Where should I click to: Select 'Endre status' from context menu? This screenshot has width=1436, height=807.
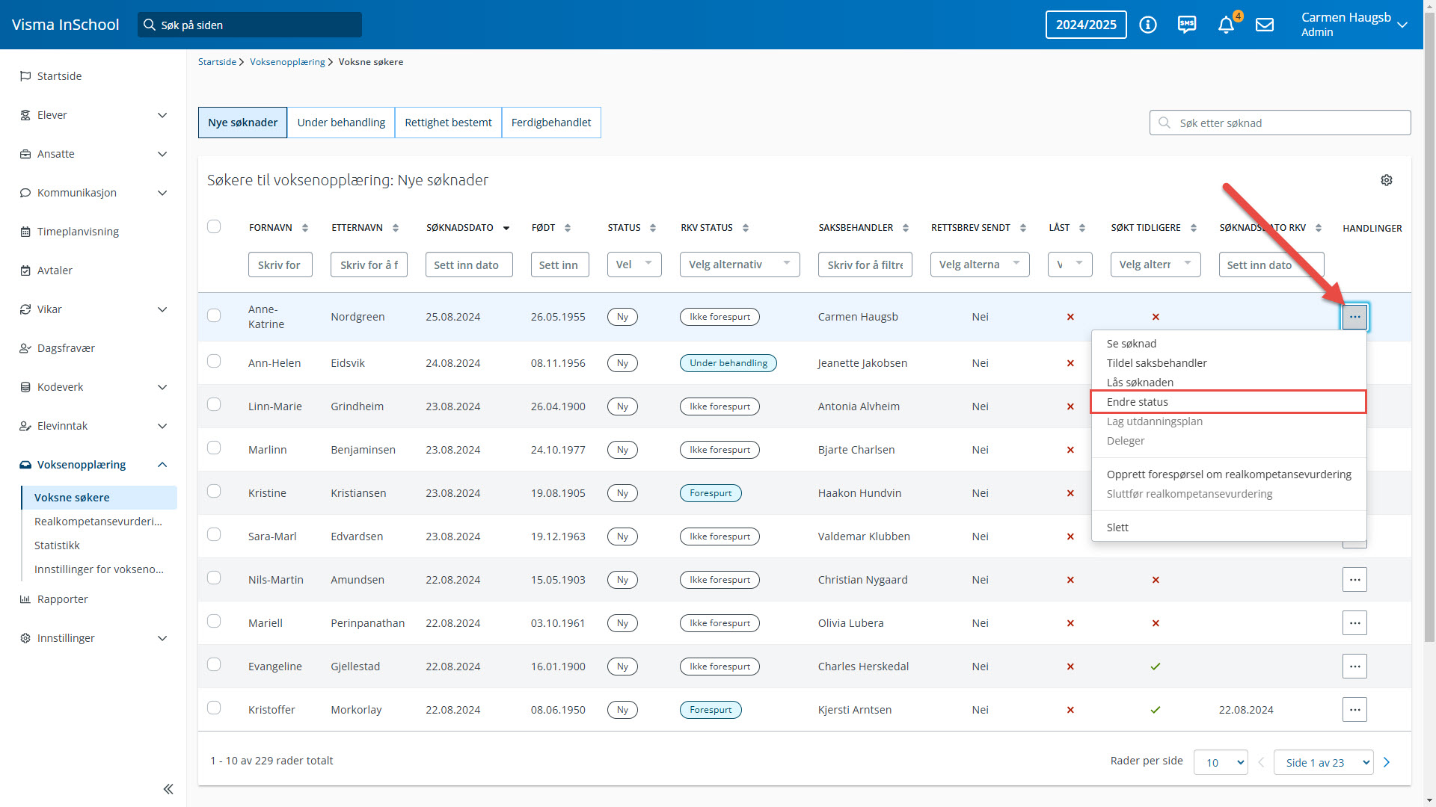tap(1138, 402)
